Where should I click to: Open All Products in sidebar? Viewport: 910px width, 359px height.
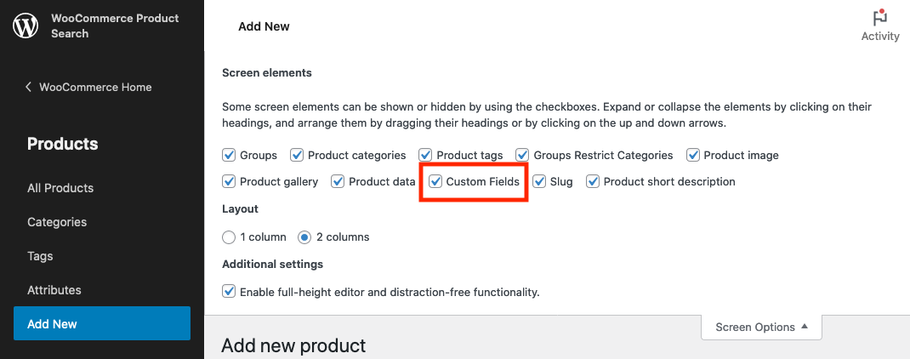pyautogui.click(x=60, y=188)
